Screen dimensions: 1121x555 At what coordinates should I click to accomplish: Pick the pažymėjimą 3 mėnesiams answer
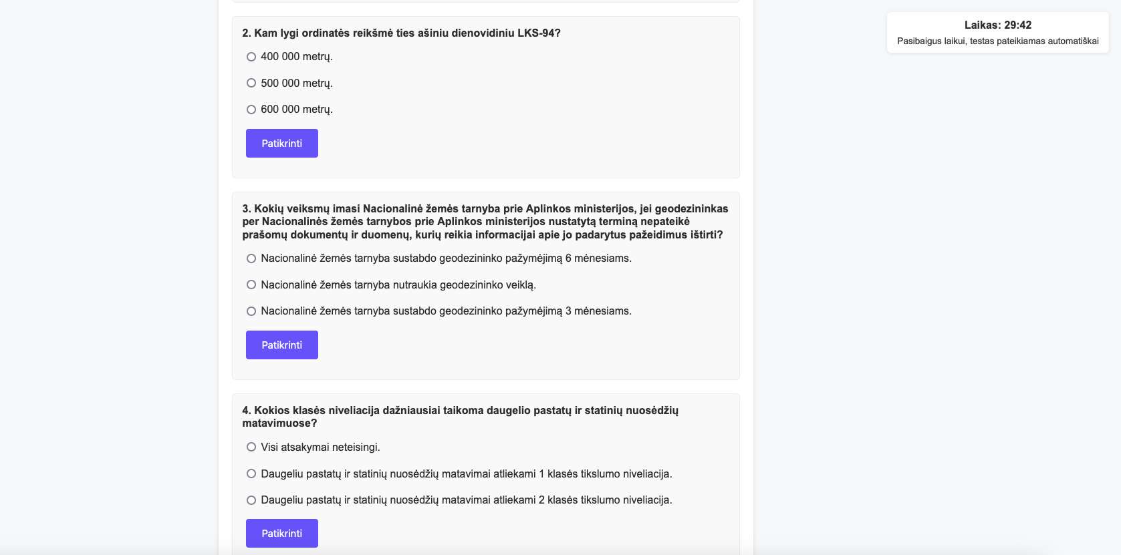pos(251,311)
